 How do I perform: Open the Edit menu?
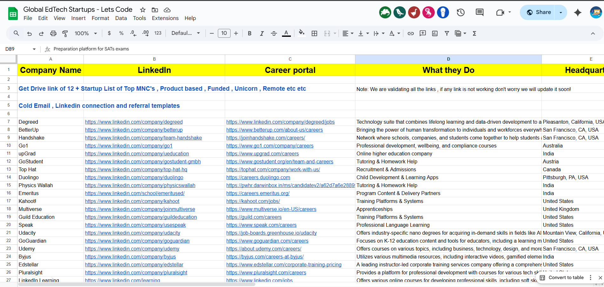[x=43, y=18]
